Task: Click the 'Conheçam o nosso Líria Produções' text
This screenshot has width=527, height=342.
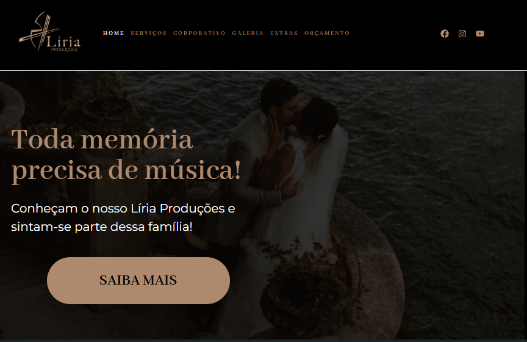Action: 123,209
